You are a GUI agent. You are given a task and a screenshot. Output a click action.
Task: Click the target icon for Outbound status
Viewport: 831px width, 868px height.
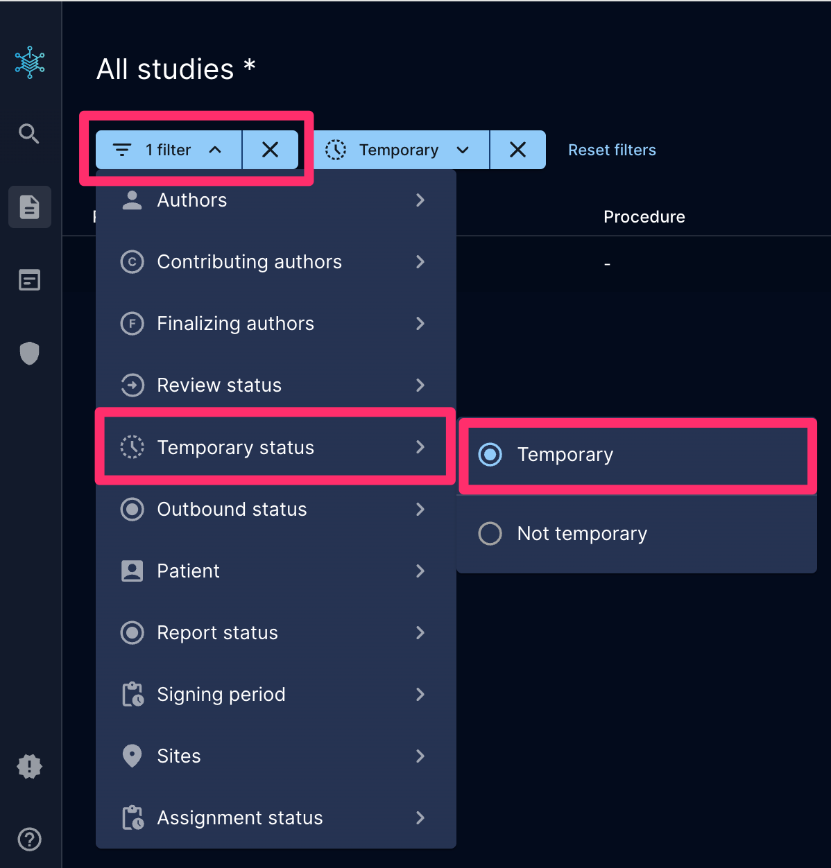click(x=132, y=509)
